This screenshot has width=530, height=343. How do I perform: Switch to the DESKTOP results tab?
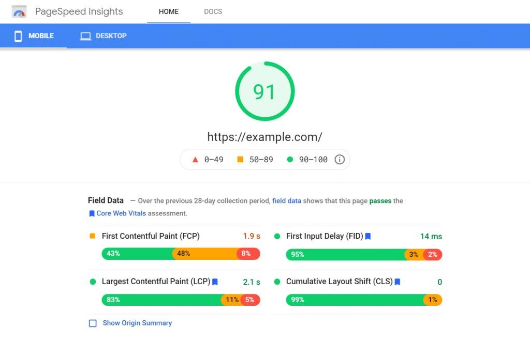103,36
